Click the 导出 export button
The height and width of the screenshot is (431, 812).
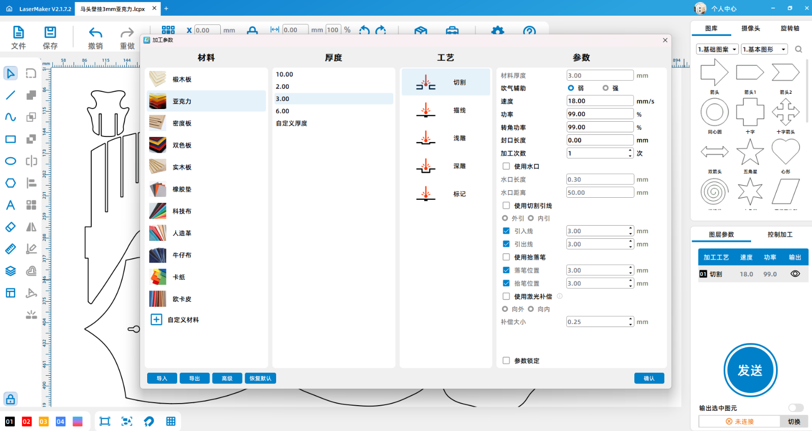(194, 378)
